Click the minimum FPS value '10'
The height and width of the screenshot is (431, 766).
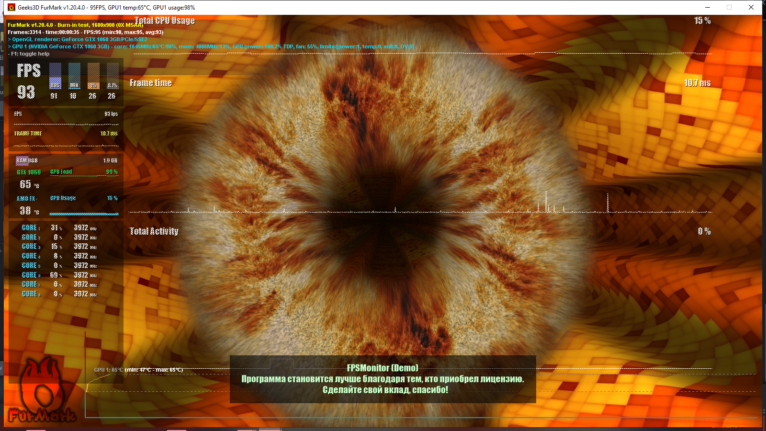(x=73, y=96)
